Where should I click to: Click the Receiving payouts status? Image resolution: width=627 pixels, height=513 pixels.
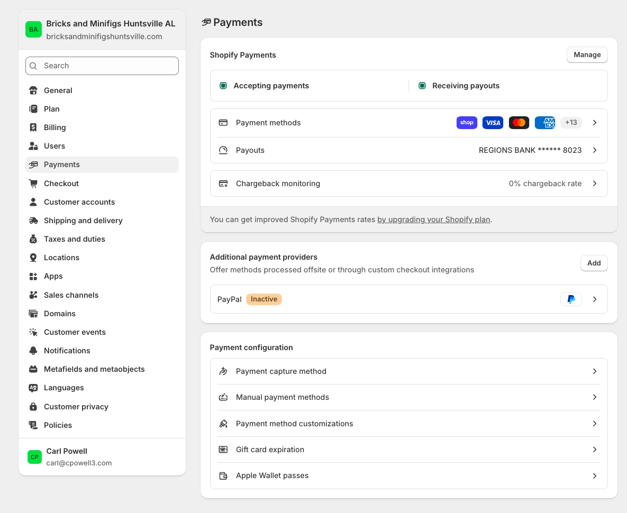coord(466,86)
